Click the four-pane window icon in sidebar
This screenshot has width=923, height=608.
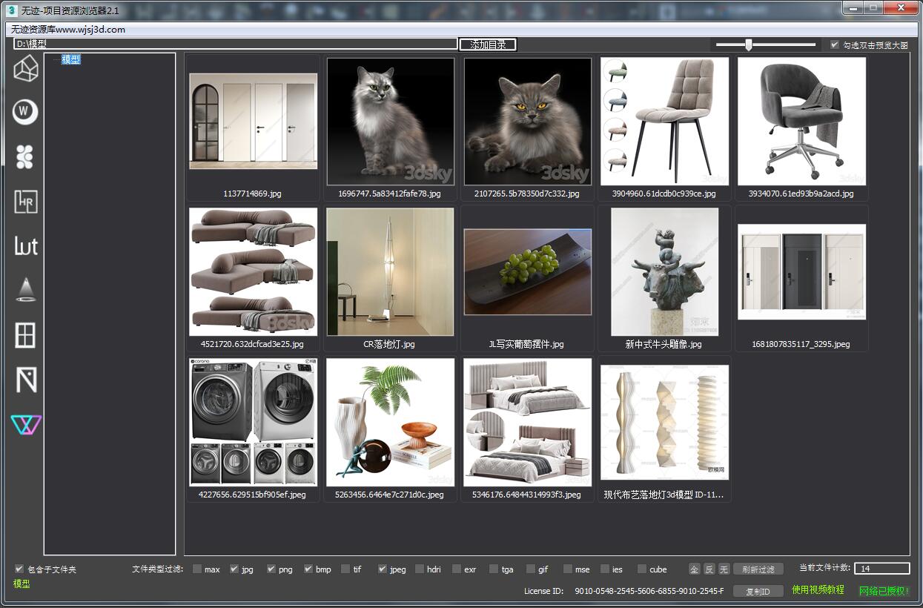tap(25, 335)
